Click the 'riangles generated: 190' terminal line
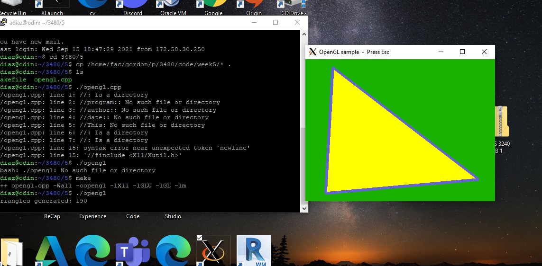The height and width of the screenshot is (266, 542). (44, 201)
